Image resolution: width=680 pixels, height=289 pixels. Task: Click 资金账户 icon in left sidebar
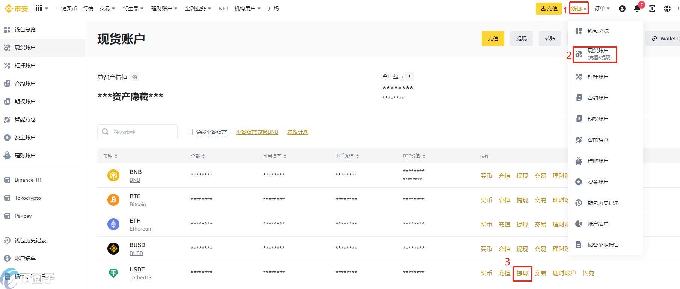point(7,138)
